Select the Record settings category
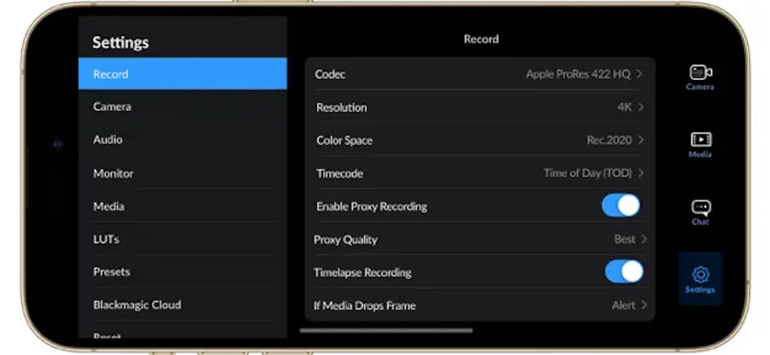 183,74
